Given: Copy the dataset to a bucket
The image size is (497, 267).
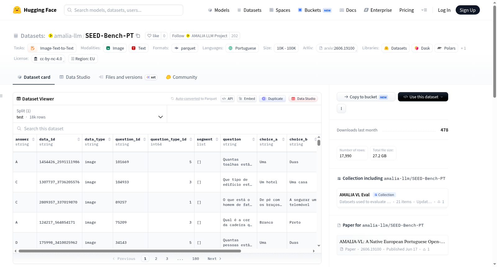Looking at the screenshot, I should (366, 97).
